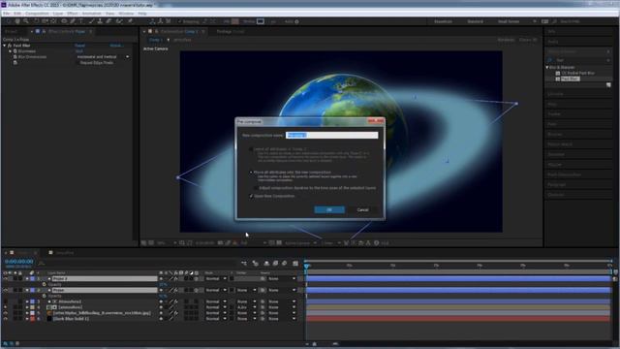620x349 pixels.
Task: Open Active Camera view dropdown in viewer footer
Action: [x=300, y=243]
